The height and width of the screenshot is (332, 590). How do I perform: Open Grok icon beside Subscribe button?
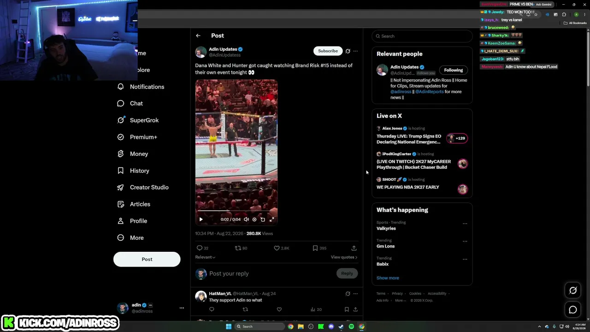[x=348, y=51]
